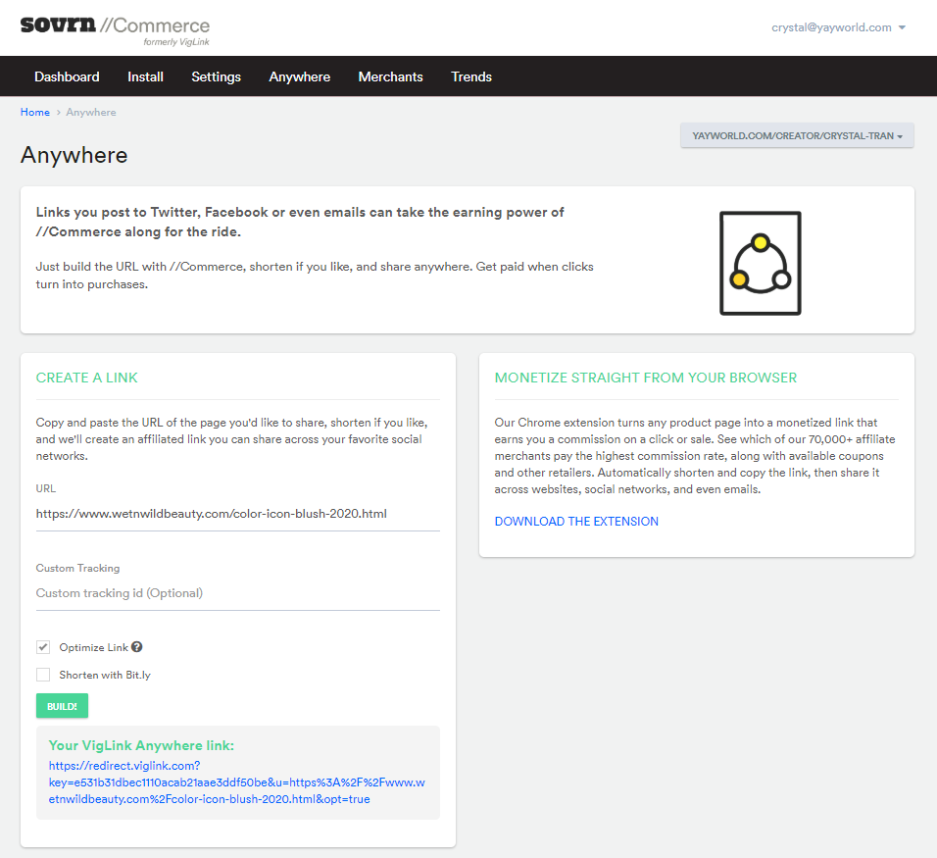This screenshot has width=937, height=858.
Task: Enable the Shorten with Bit.ly checkbox
Action: (43, 675)
